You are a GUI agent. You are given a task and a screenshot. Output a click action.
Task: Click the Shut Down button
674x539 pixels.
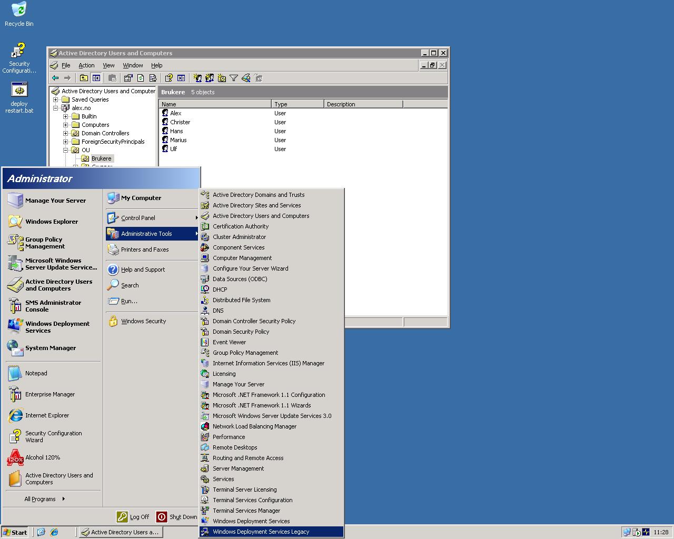pos(177,517)
